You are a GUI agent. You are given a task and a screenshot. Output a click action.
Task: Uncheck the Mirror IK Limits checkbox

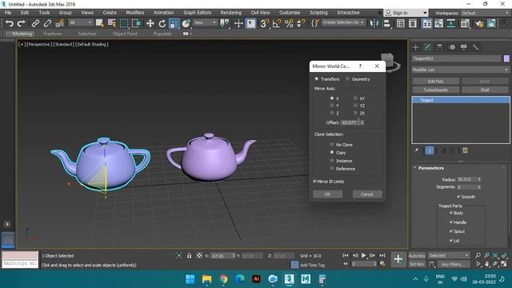(x=314, y=182)
